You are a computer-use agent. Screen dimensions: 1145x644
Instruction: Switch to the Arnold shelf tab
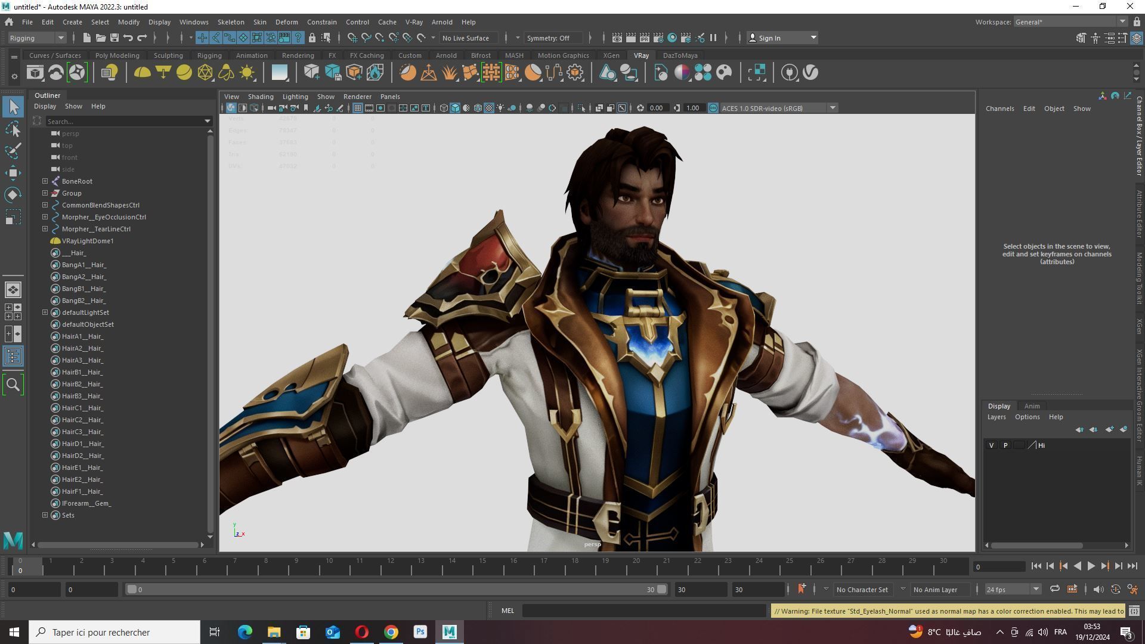click(x=446, y=55)
